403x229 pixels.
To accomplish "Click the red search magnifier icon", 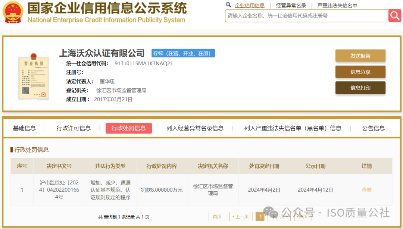I will [394, 16].
